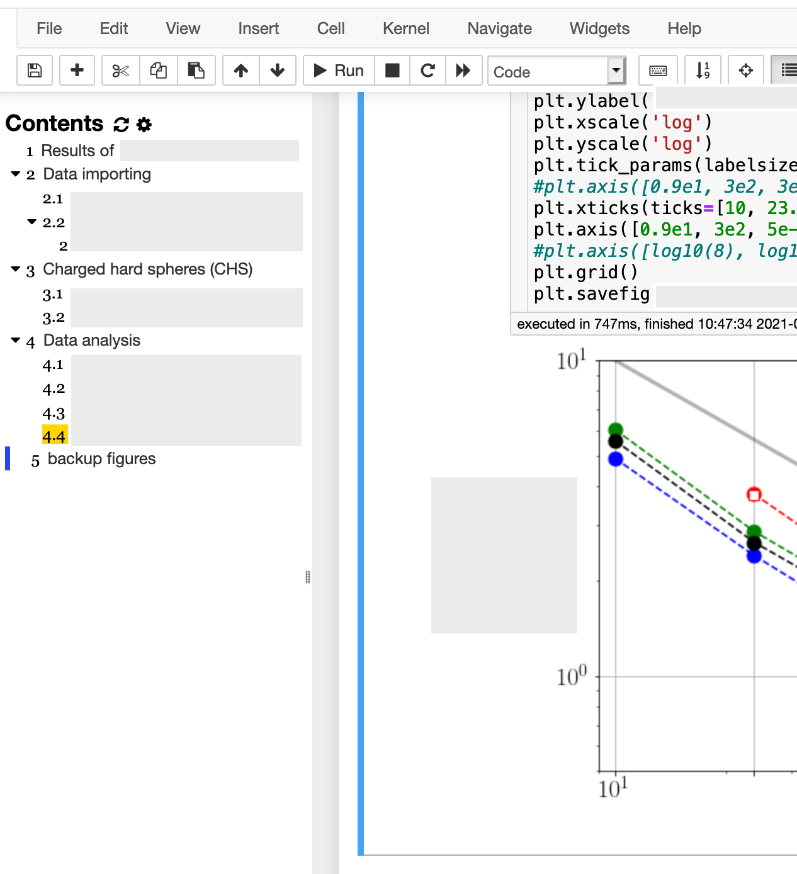The width and height of the screenshot is (797, 874).
Task: Cut the selected cell with scissors icon
Action: 120,71
